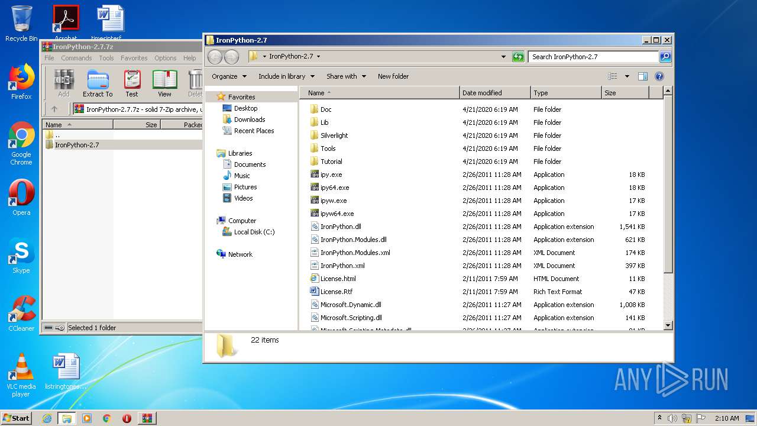Open the Recycle Bin desktop icon
This screenshot has height=426, width=757.
point(21,23)
